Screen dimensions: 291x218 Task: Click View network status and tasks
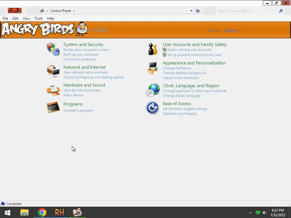click(86, 72)
